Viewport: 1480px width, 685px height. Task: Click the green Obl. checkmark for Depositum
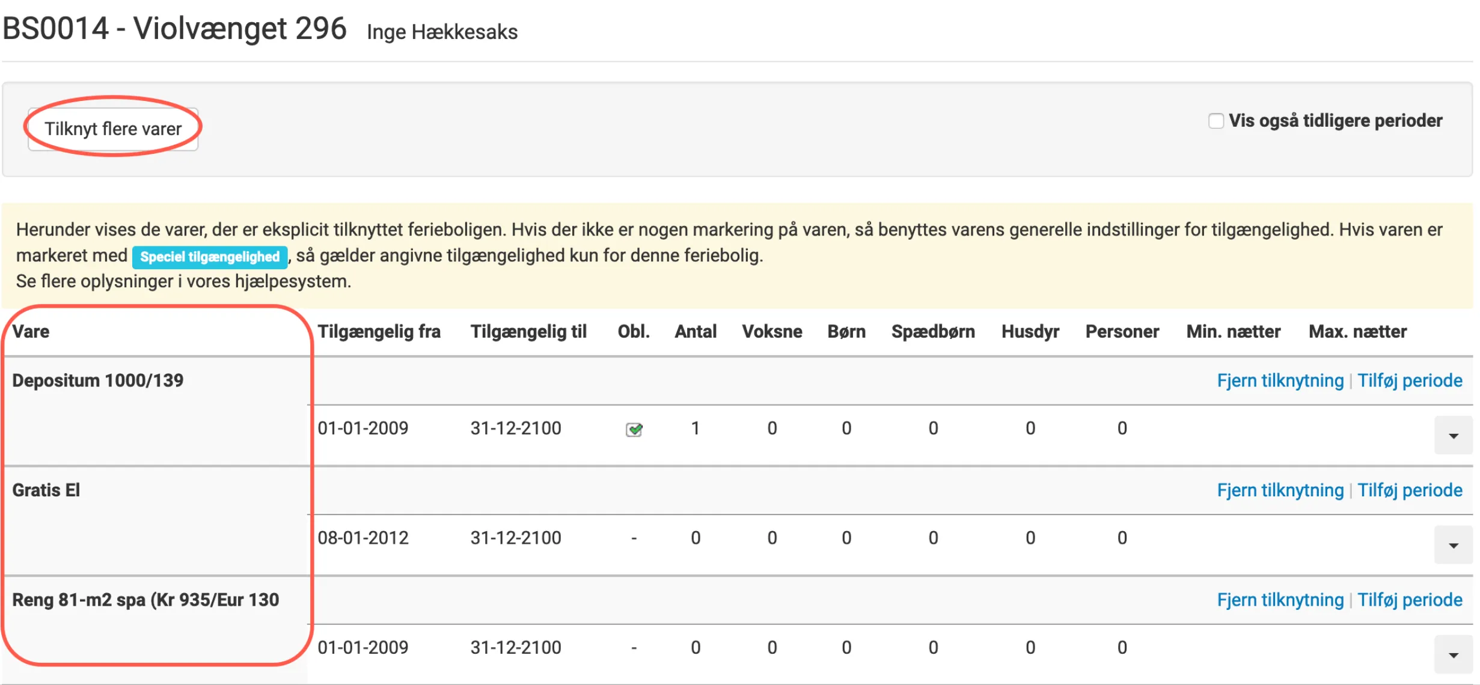634,429
